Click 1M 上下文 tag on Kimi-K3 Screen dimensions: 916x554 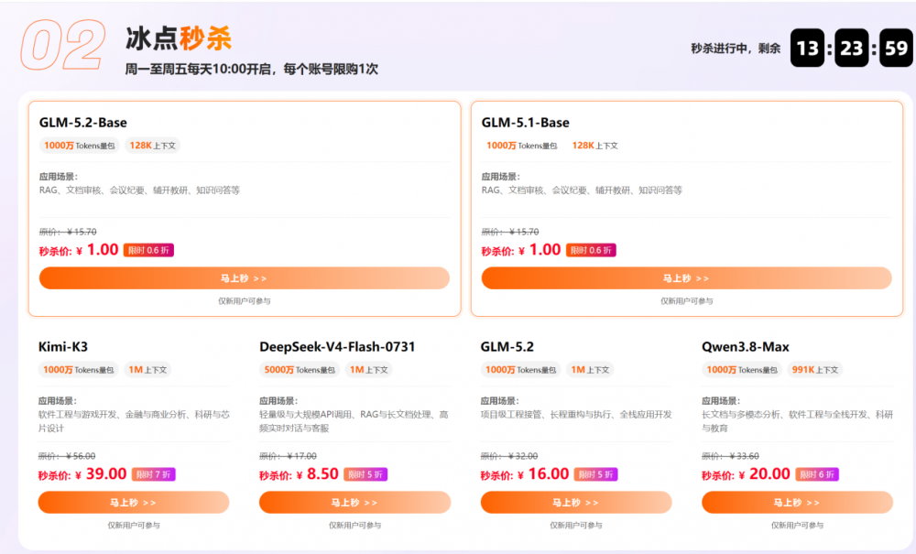pyautogui.click(x=147, y=370)
